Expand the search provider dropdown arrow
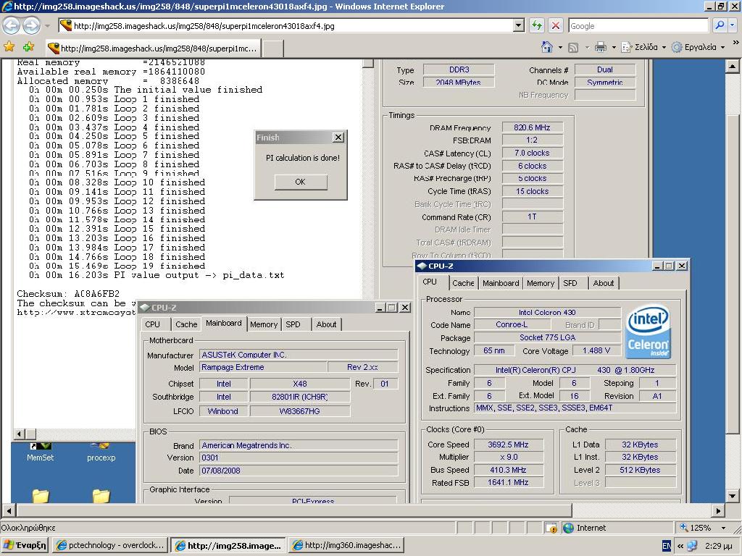This screenshot has height=556, width=742. 733,25
